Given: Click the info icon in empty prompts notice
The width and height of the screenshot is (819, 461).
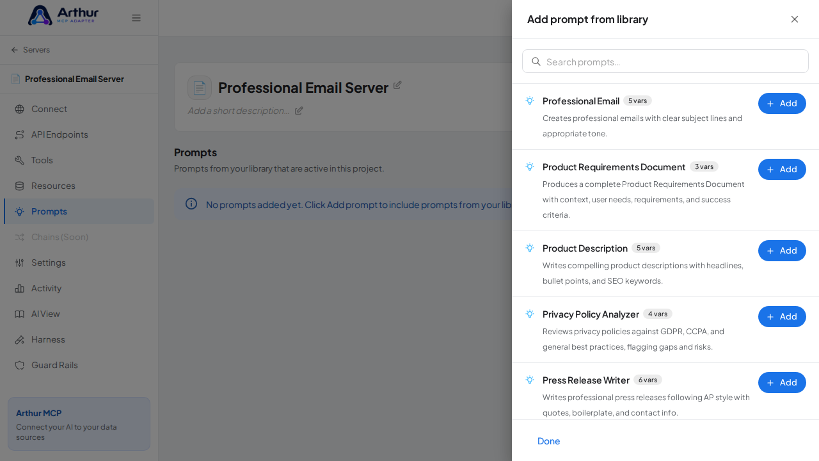Looking at the screenshot, I should pos(191,204).
